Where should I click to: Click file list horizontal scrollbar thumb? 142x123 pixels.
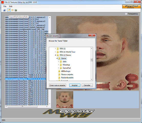tap(23, 107)
